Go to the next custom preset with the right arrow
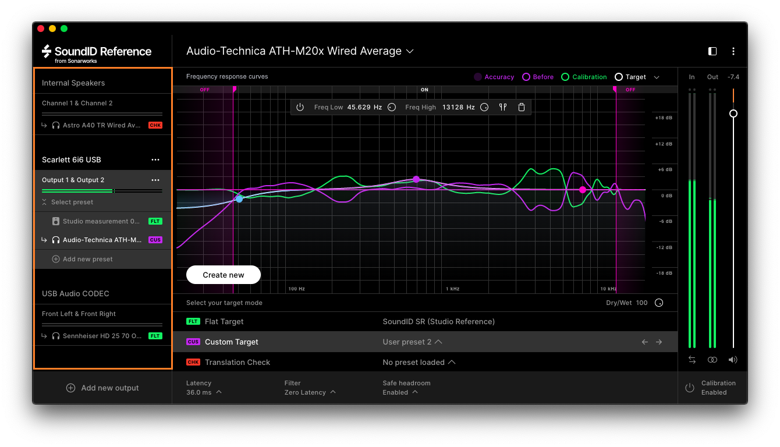Viewport: 780px width, 447px height. 659,342
